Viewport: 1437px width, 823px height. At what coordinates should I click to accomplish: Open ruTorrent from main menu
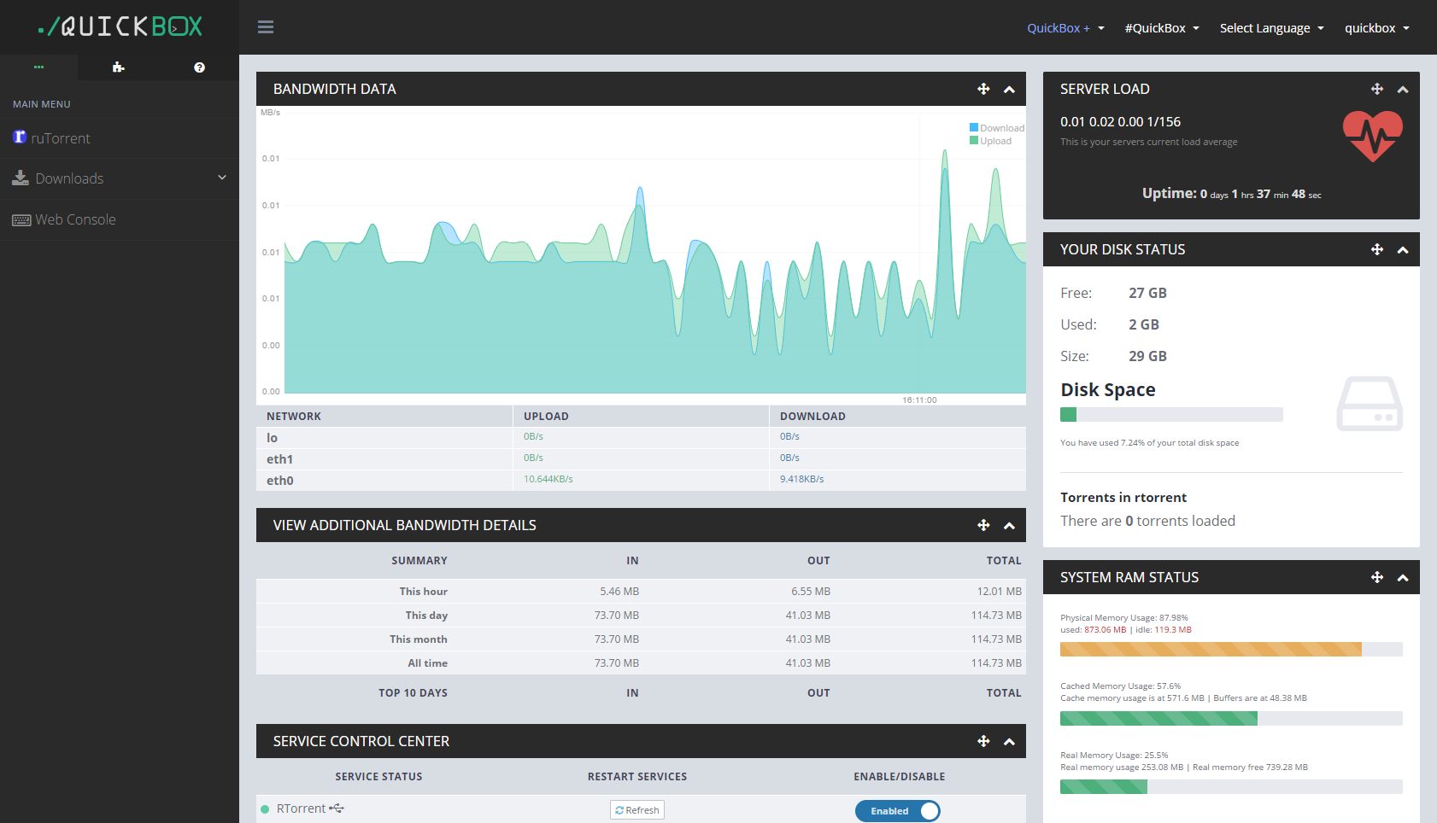coord(60,138)
